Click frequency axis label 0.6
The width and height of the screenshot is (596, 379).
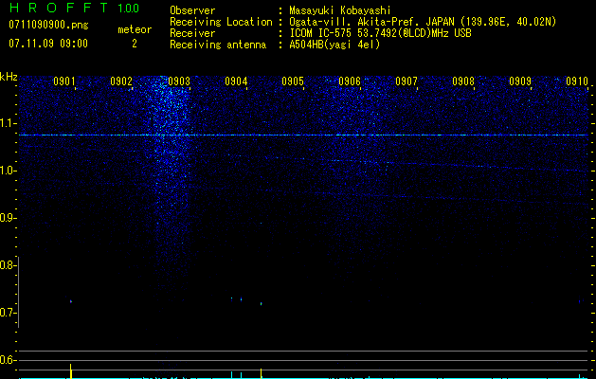click(x=7, y=360)
